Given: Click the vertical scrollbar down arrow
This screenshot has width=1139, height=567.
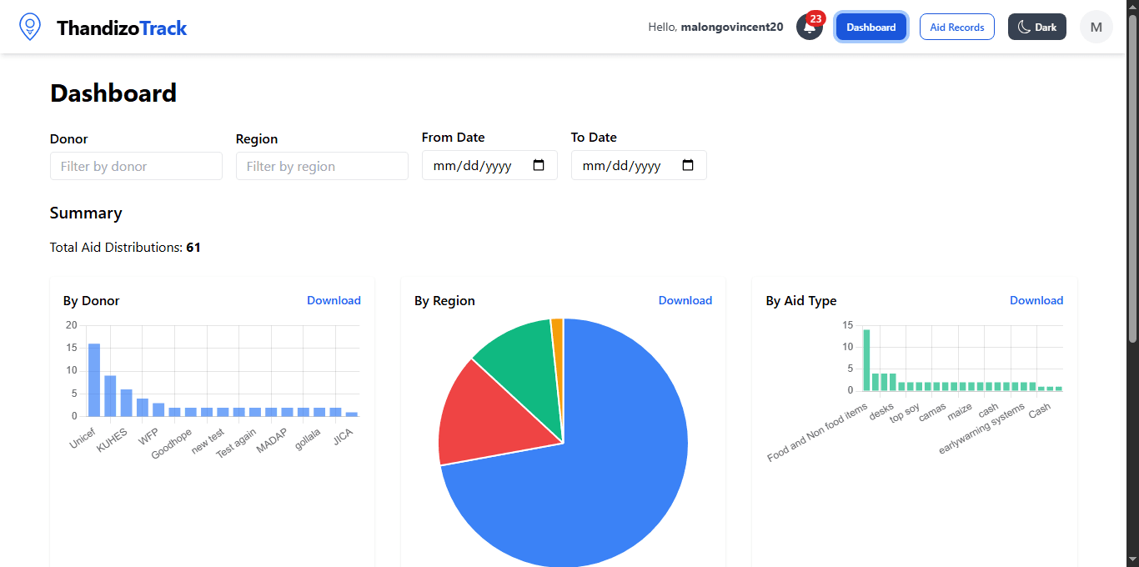Looking at the screenshot, I should pos(1132,560).
